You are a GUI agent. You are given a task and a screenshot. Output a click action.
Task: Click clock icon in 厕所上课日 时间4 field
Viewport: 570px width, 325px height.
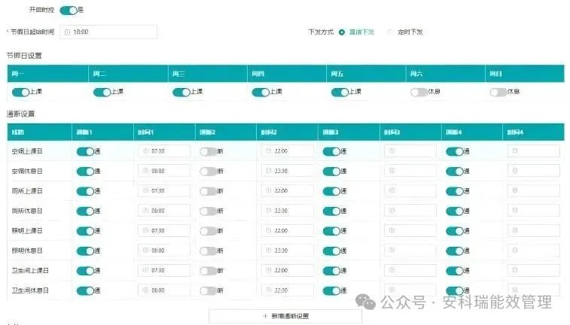tap(515, 190)
